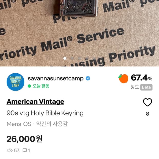
Task: Tap the eye view count icon
Action: 10,150
